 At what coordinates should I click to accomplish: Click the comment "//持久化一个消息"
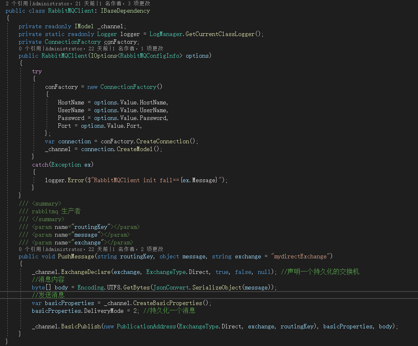click(x=169, y=310)
